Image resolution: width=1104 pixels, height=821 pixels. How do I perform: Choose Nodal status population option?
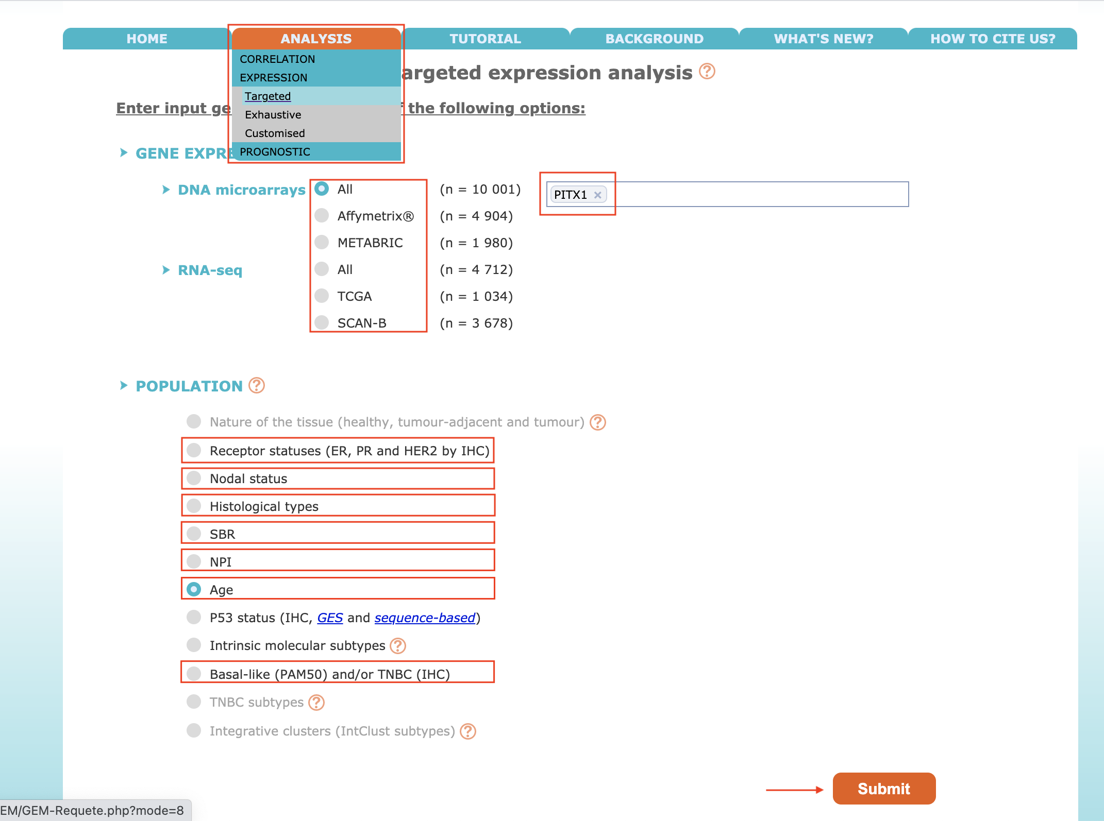194,478
